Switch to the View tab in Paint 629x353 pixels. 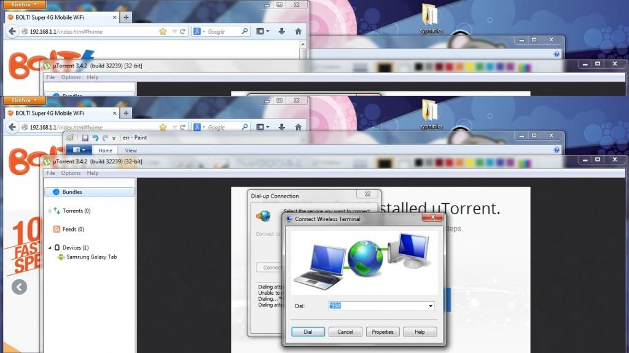point(131,150)
